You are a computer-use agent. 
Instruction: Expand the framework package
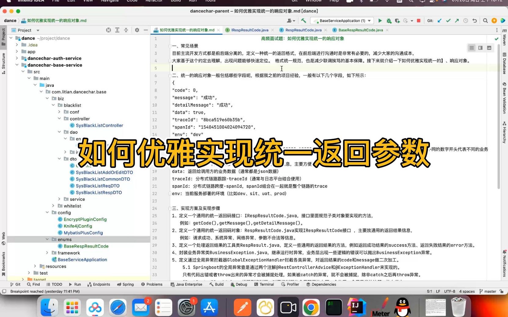pyautogui.click(x=47, y=253)
